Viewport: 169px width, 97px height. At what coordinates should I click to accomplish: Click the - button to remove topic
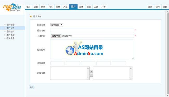click(x=91, y=75)
